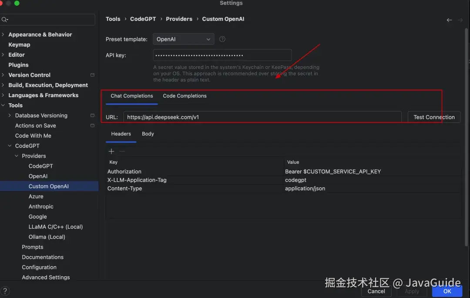Select the codegpt value cell
The width and height of the screenshot is (470, 298).
click(x=373, y=180)
